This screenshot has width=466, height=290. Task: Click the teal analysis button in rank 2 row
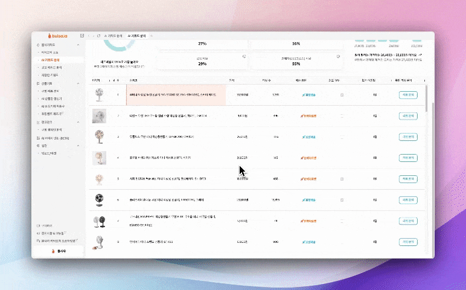408,116
